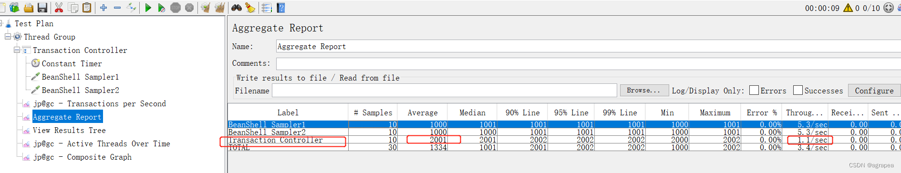Screen dimensions: 901x173
Task: Collapse the Thread Group tree node
Action: 8,37
